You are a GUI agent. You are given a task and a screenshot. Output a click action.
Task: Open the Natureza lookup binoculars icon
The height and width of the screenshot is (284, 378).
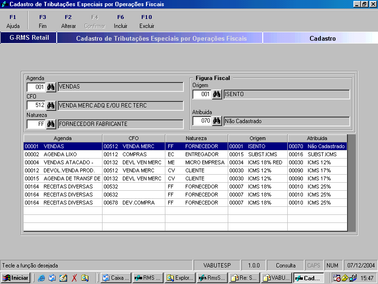coord(51,124)
